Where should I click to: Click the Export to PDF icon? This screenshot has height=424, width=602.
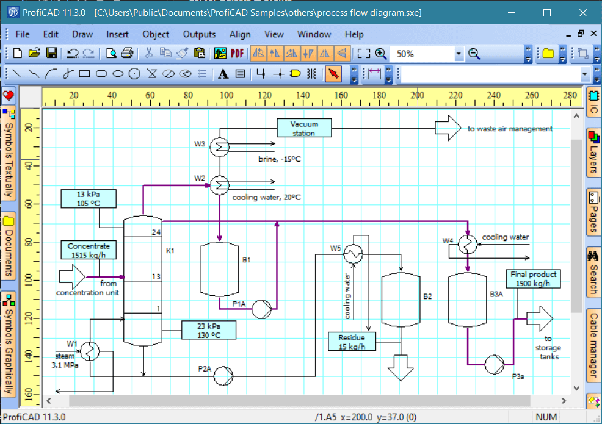[x=237, y=54]
